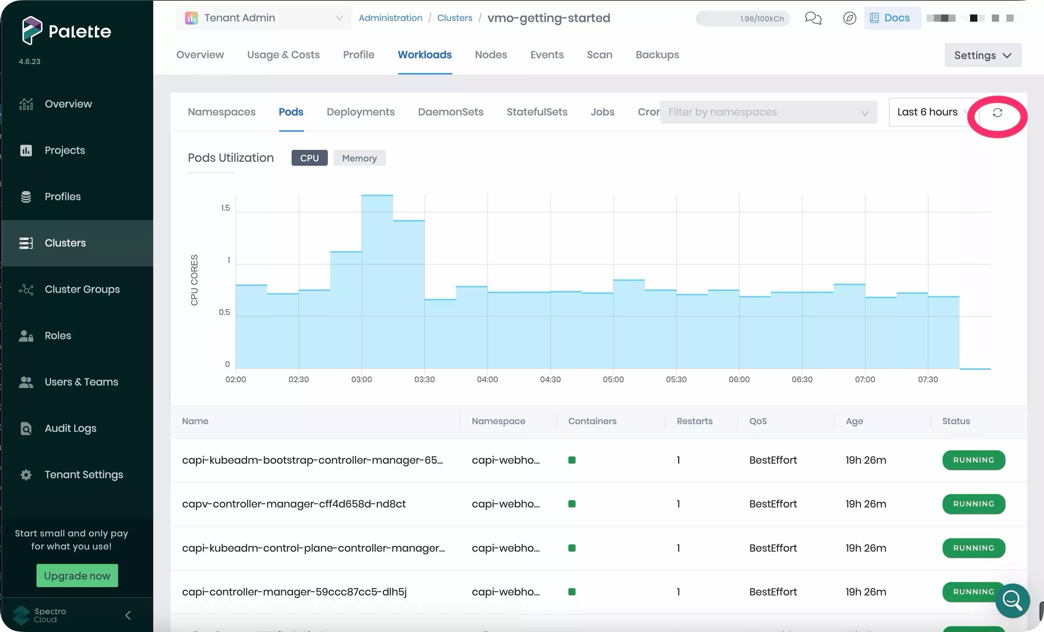
Task: Expand the Tenant Admin scope dropdown
Action: pos(264,18)
